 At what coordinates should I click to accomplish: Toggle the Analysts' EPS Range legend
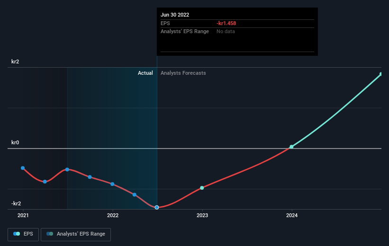point(76,234)
